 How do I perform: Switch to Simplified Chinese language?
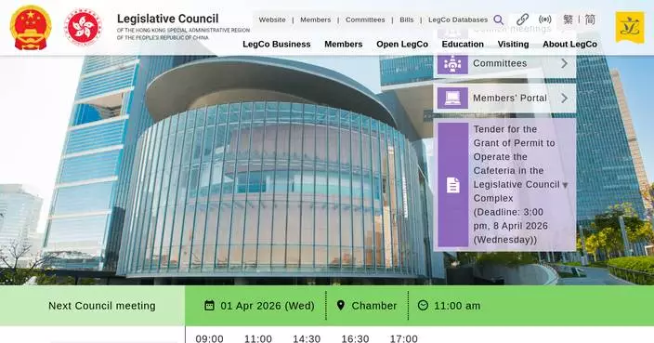[590, 20]
